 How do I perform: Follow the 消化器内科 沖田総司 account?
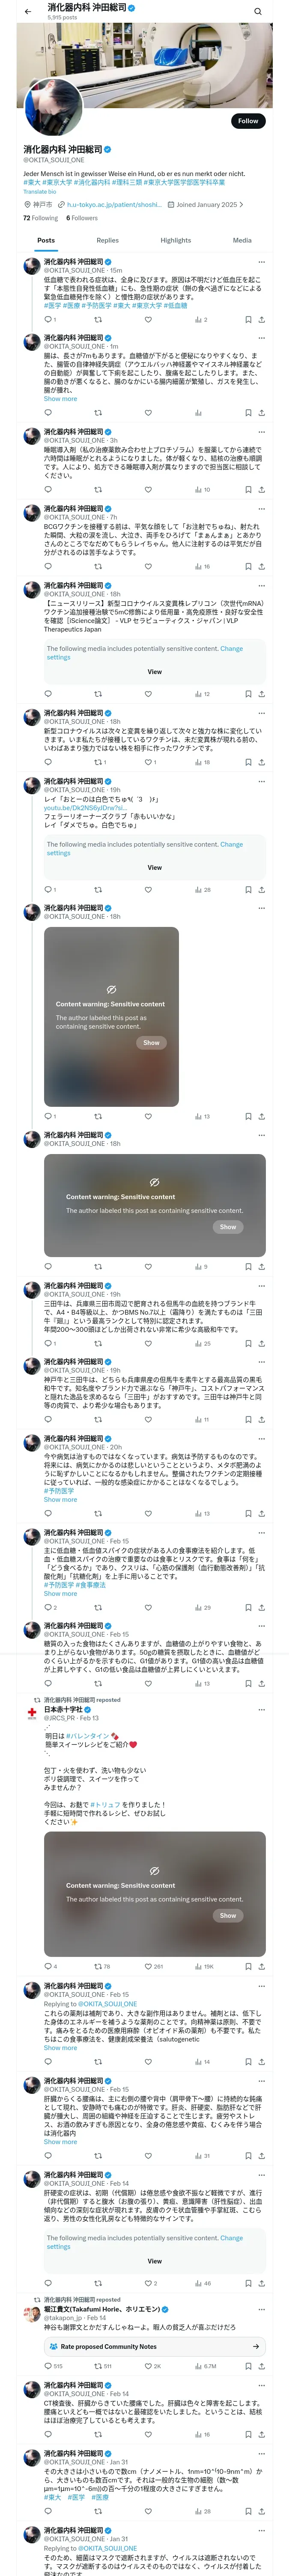(248, 121)
